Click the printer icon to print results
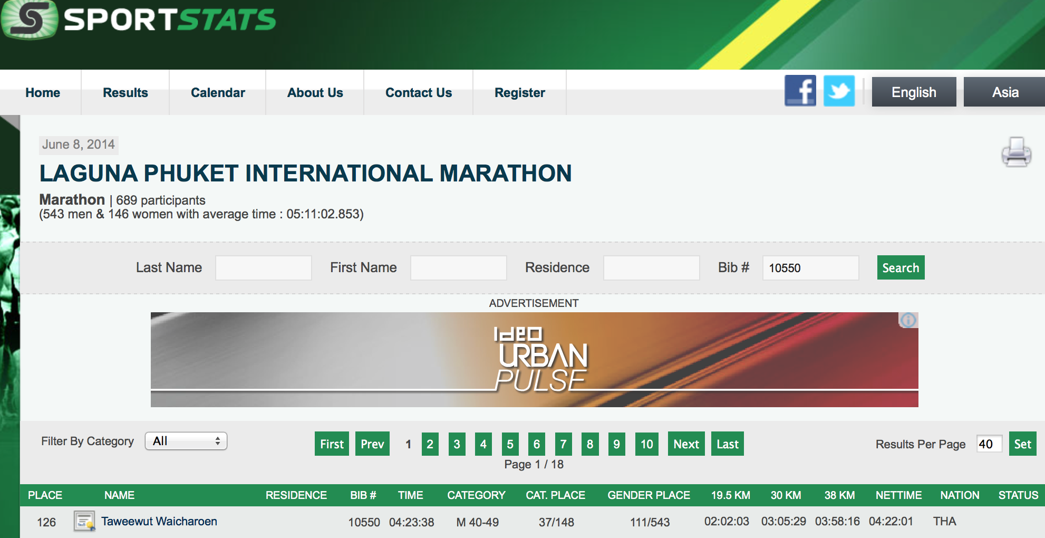Screen dimensions: 1045x538 1016,152
